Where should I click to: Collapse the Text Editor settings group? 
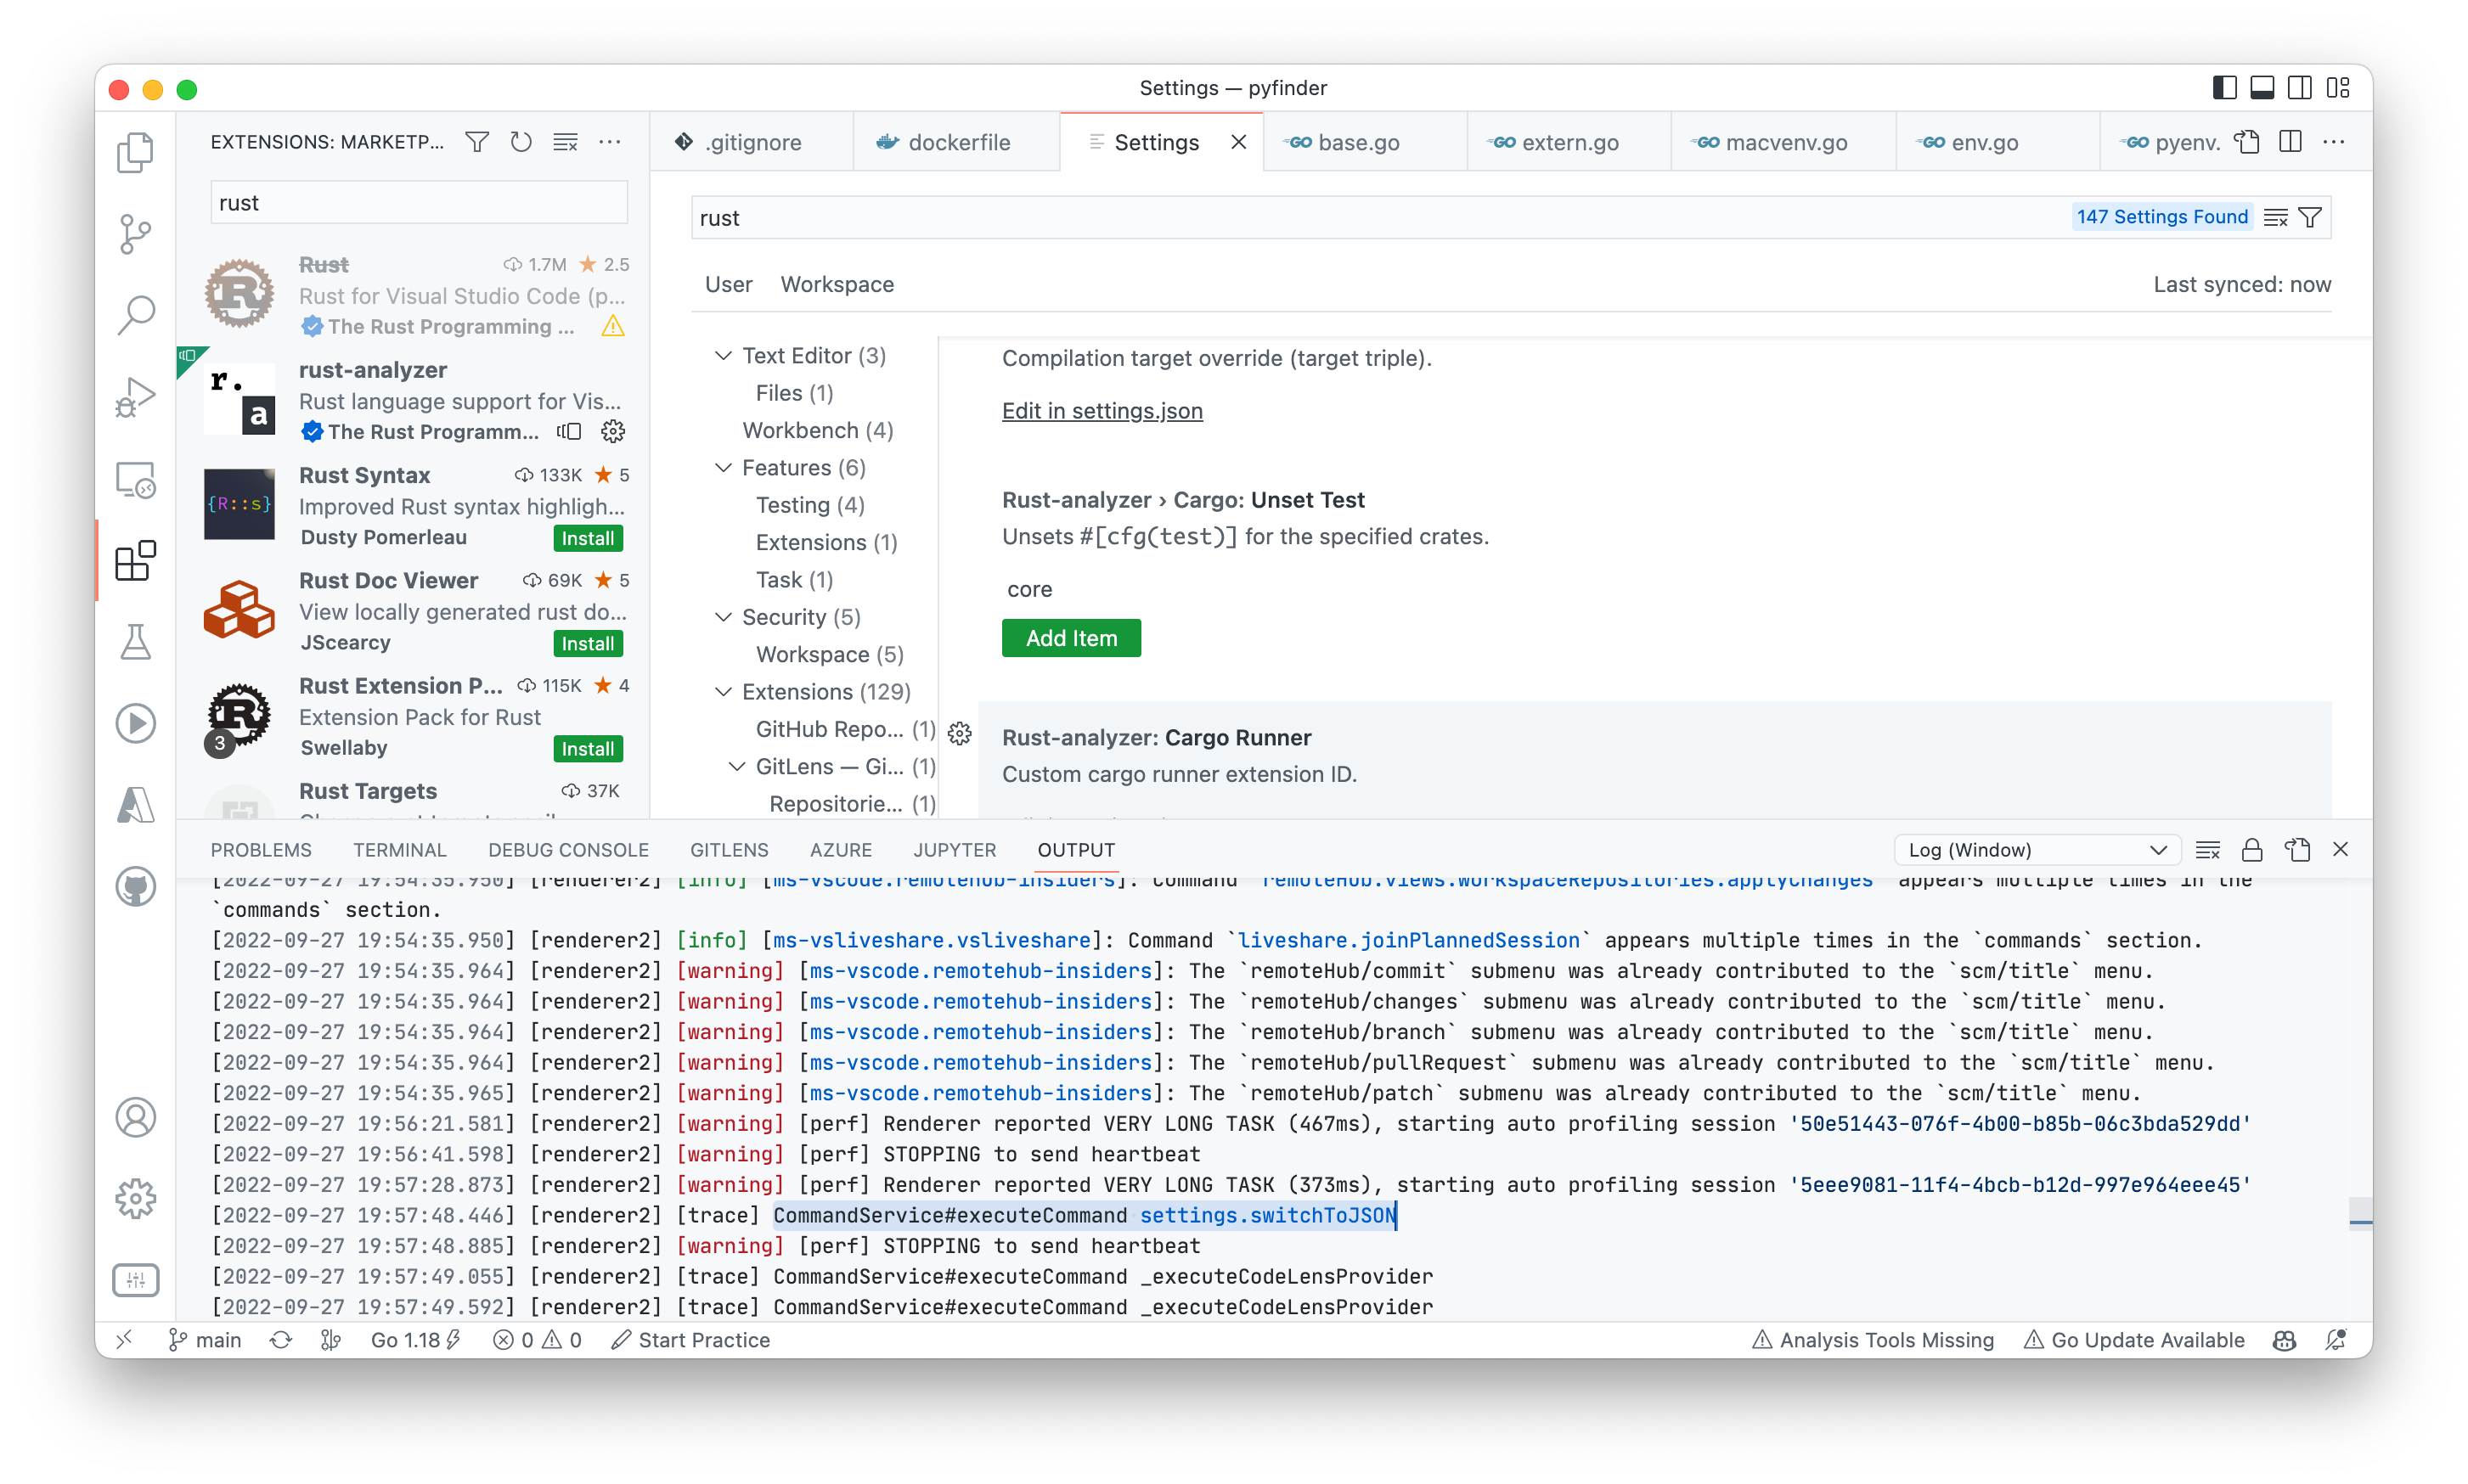pyautogui.click(x=724, y=356)
